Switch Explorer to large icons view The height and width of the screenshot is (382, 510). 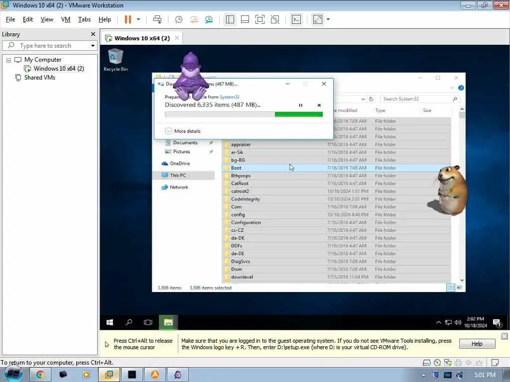[x=460, y=288]
